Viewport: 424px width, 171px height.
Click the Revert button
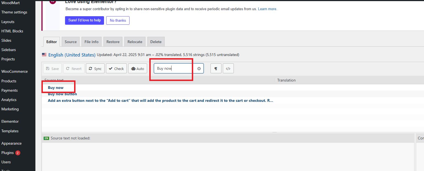pyautogui.click(x=74, y=69)
